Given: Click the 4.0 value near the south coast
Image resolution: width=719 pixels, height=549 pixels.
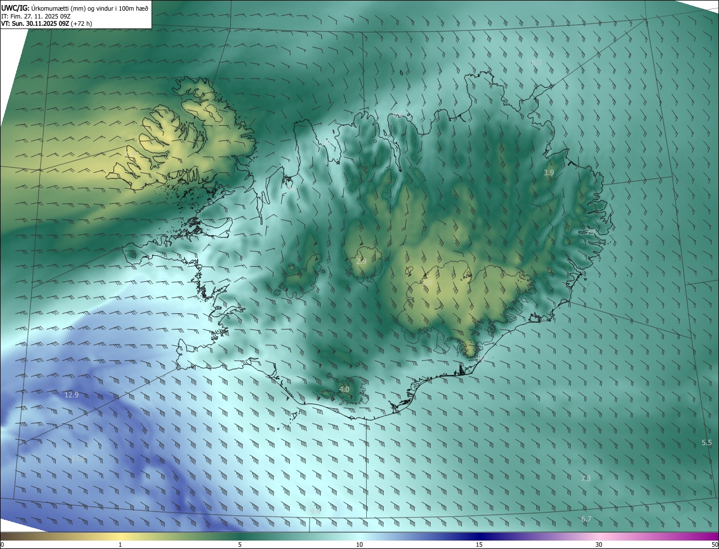Looking at the screenshot, I should pyautogui.click(x=344, y=389).
